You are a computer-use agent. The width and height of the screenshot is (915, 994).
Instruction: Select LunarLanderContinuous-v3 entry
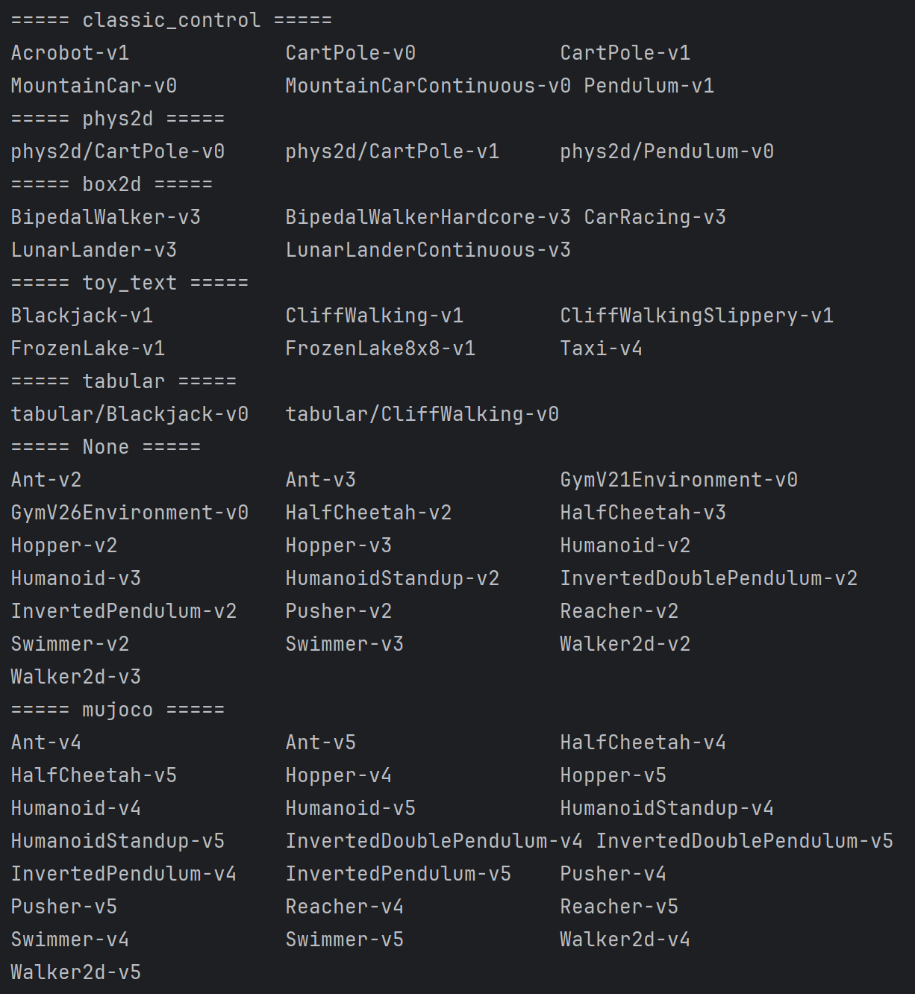click(x=428, y=250)
